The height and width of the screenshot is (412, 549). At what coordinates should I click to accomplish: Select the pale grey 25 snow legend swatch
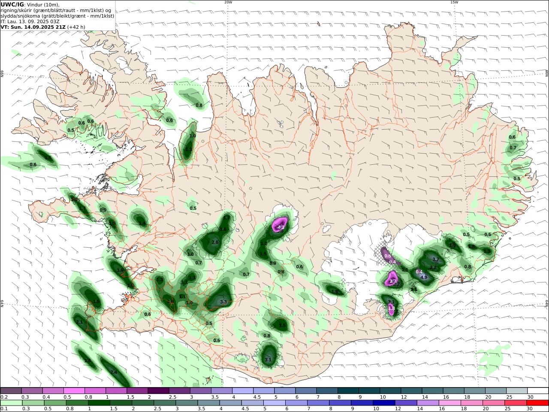516,391
